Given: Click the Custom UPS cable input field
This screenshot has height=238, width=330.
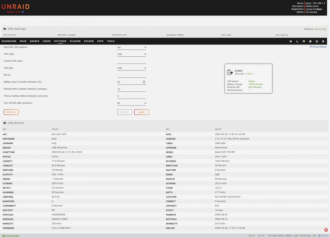Looking at the screenshot, I should click(x=132, y=61).
